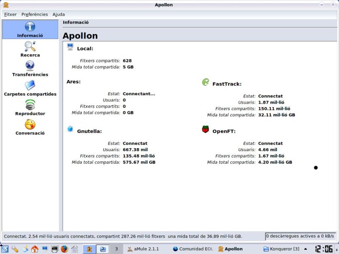Image resolution: width=339 pixels, height=254 pixels.
Task: Click the 'Local:' section heading
Action: [x=85, y=49]
